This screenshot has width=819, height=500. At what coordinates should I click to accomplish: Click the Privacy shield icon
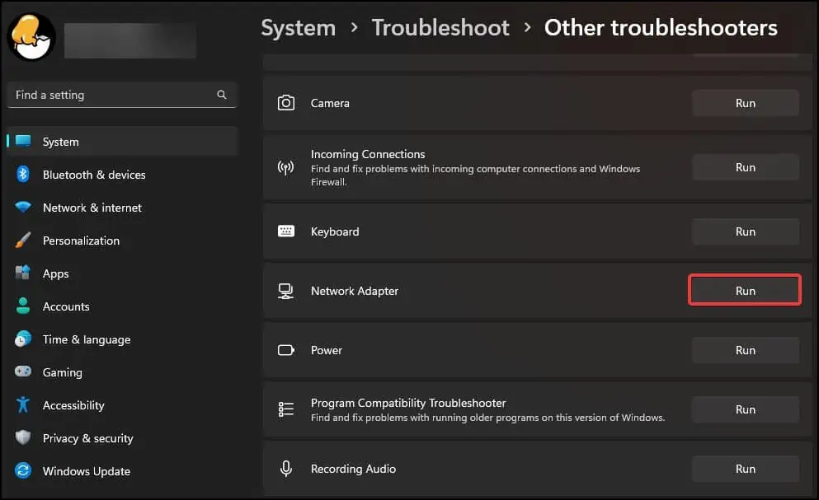pyautogui.click(x=23, y=437)
